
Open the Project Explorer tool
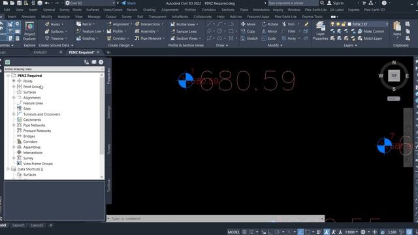[29, 31]
